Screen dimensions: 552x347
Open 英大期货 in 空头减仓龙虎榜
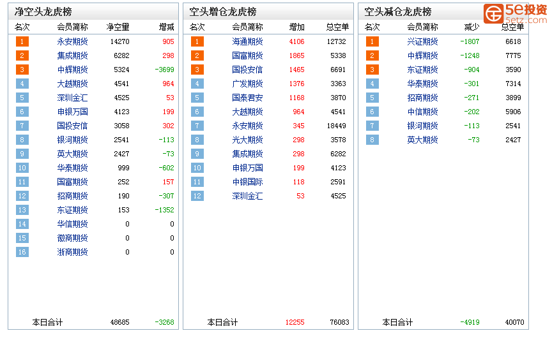(x=422, y=140)
